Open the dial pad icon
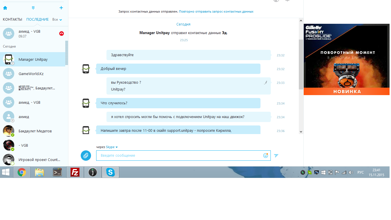This screenshot has width=391, height=220. coord(33,8)
